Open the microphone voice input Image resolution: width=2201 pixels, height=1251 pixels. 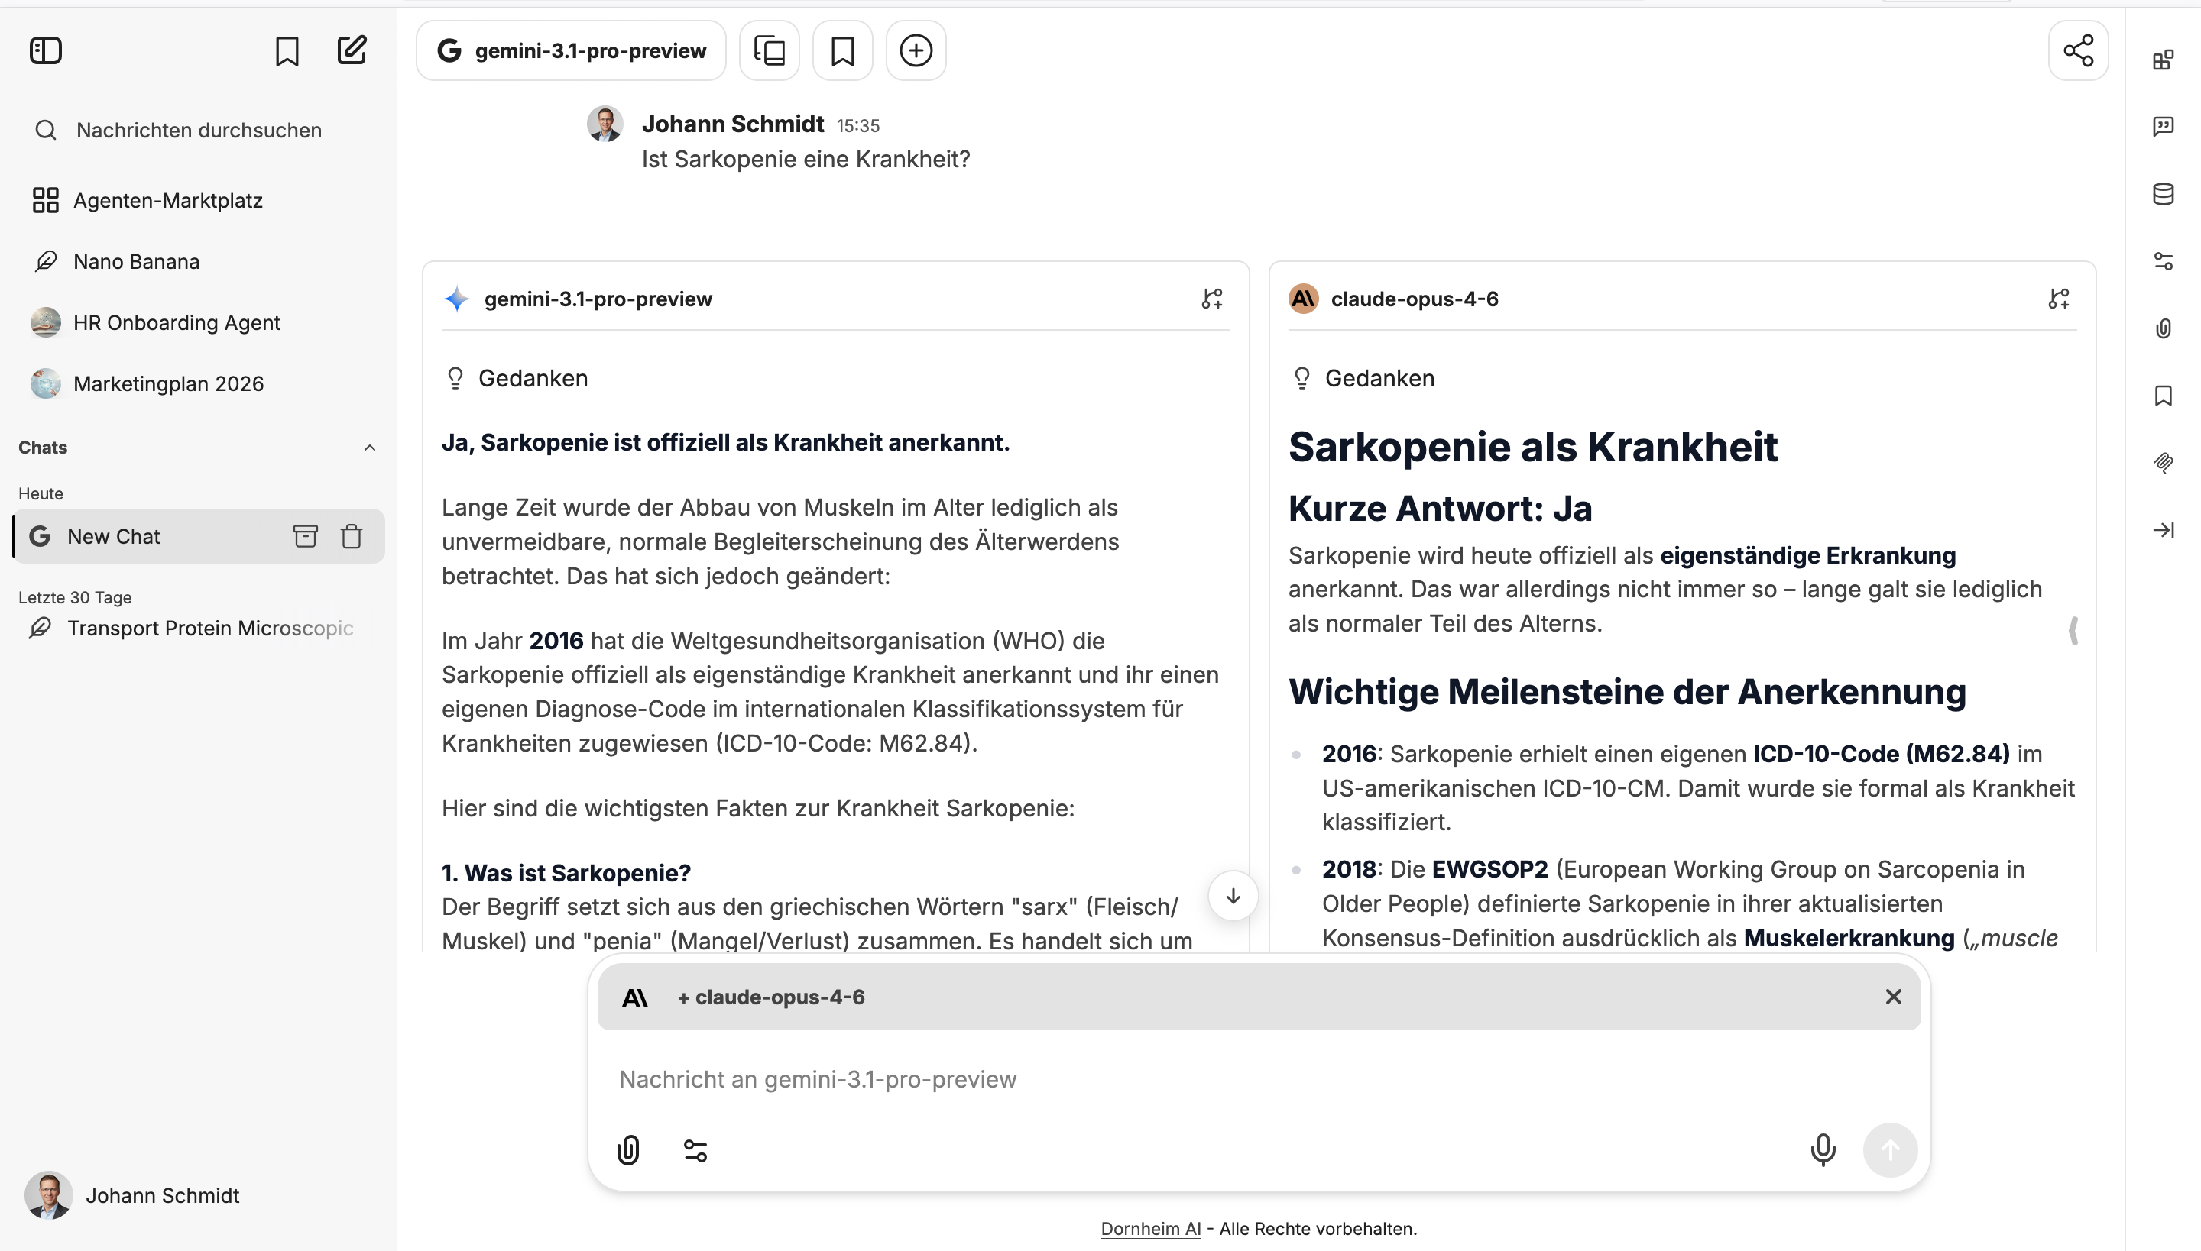point(1823,1149)
